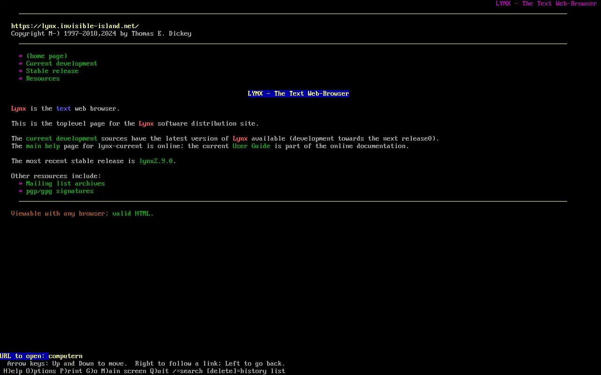Screen dimensions: 601x375
Task: Click [delete]=history list command
Action: pos(246,371)
